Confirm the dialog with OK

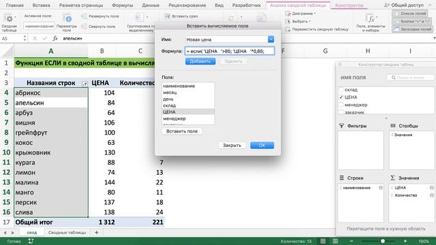(x=262, y=145)
